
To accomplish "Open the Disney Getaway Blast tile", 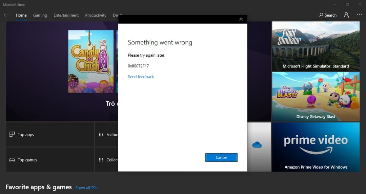I will (316, 97).
